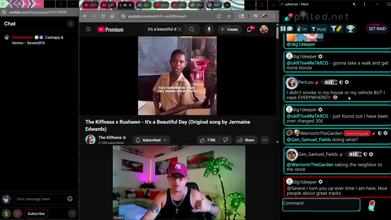Reload the YouTube page

click(x=103, y=16)
